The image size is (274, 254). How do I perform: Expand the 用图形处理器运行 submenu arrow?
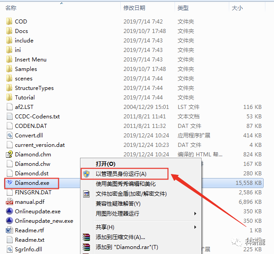click(x=195, y=213)
